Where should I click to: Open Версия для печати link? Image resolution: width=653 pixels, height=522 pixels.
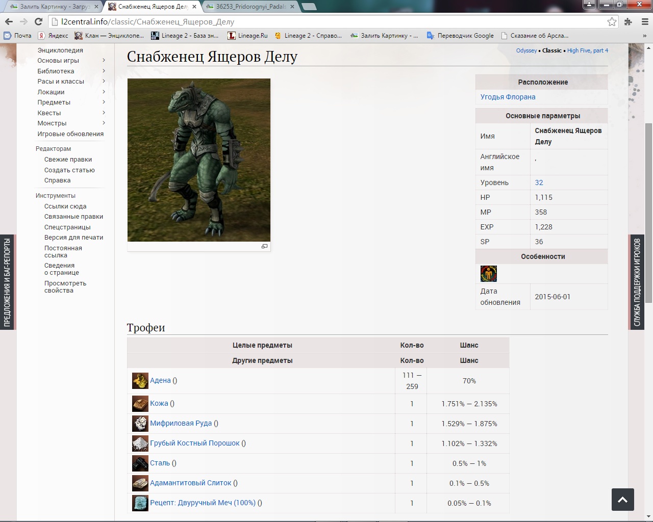[73, 238]
